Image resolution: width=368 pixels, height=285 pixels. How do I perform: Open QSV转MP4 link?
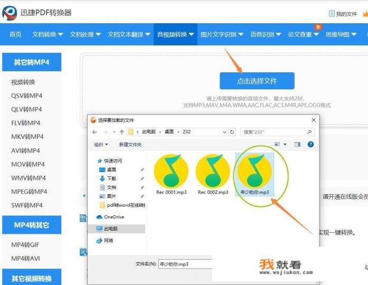pyautogui.click(x=26, y=96)
